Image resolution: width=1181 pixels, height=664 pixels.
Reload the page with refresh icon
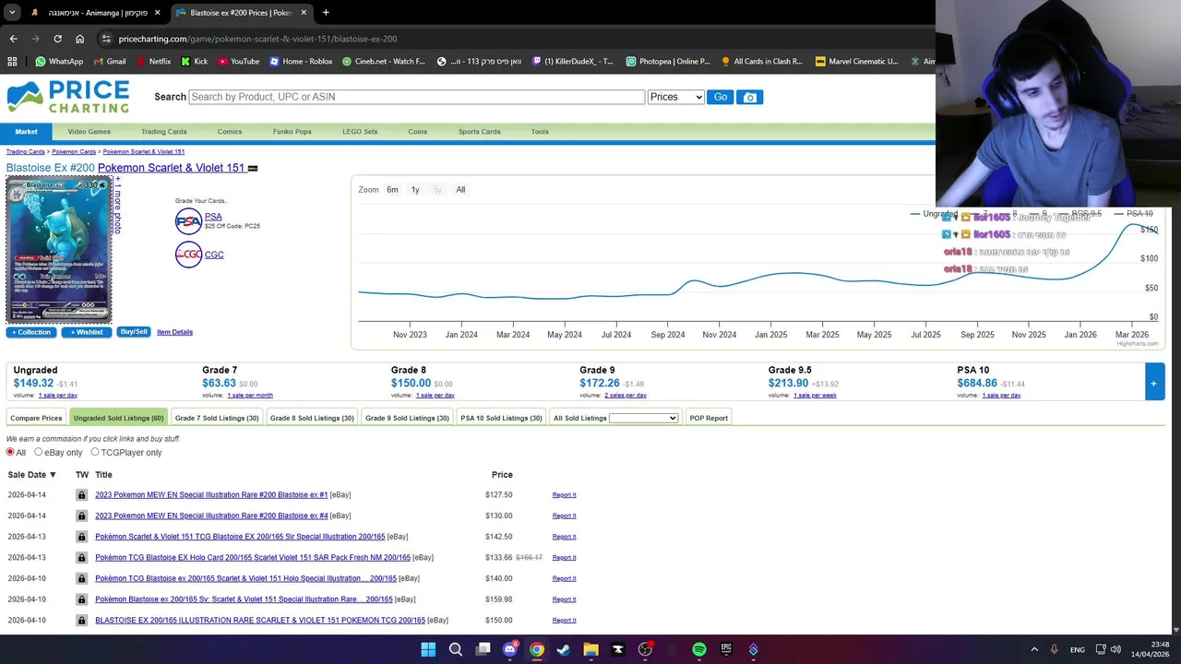click(x=57, y=39)
